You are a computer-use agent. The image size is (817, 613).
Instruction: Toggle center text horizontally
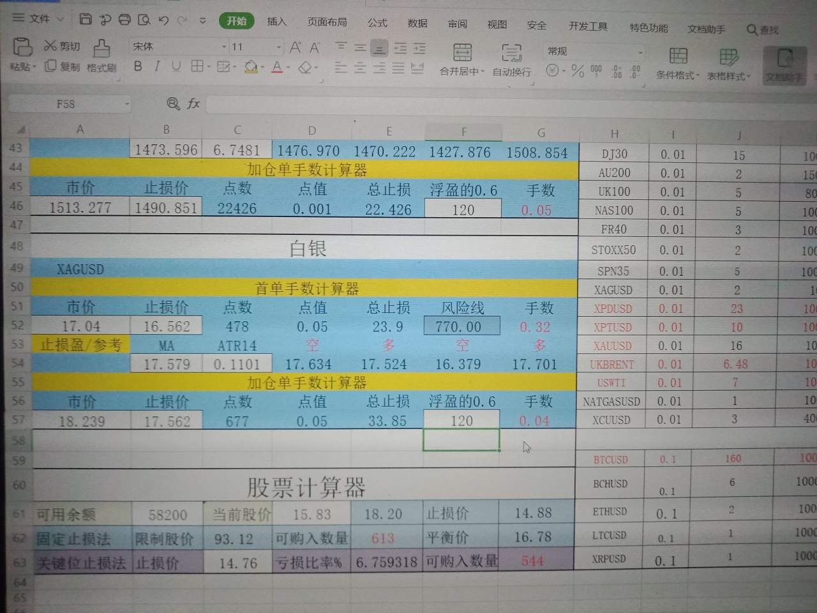tap(360, 68)
